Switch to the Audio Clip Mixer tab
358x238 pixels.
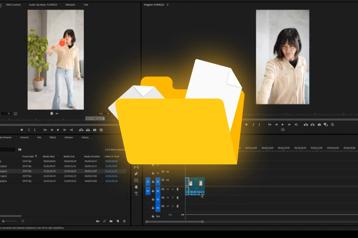click(x=43, y=4)
